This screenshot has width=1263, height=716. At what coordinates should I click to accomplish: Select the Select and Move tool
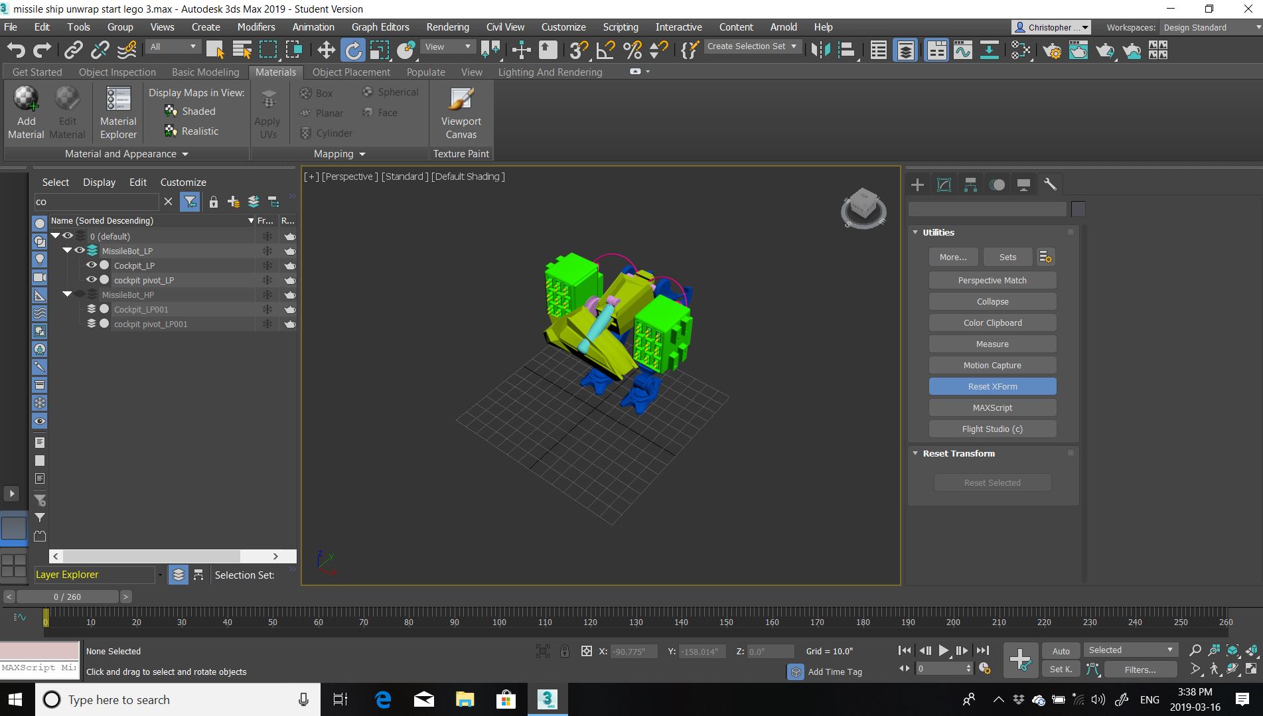pos(326,50)
